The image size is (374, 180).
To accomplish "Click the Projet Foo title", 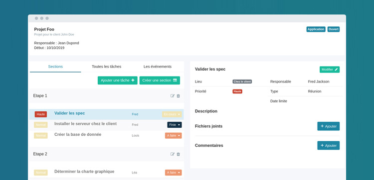I will point(44,29).
